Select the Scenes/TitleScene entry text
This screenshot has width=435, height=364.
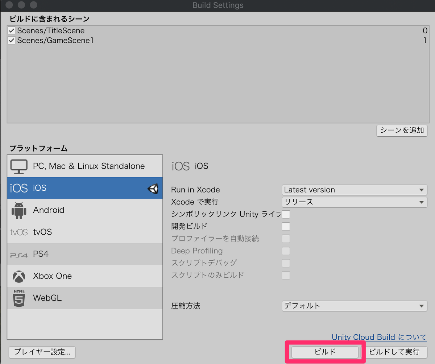tap(51, 31)
